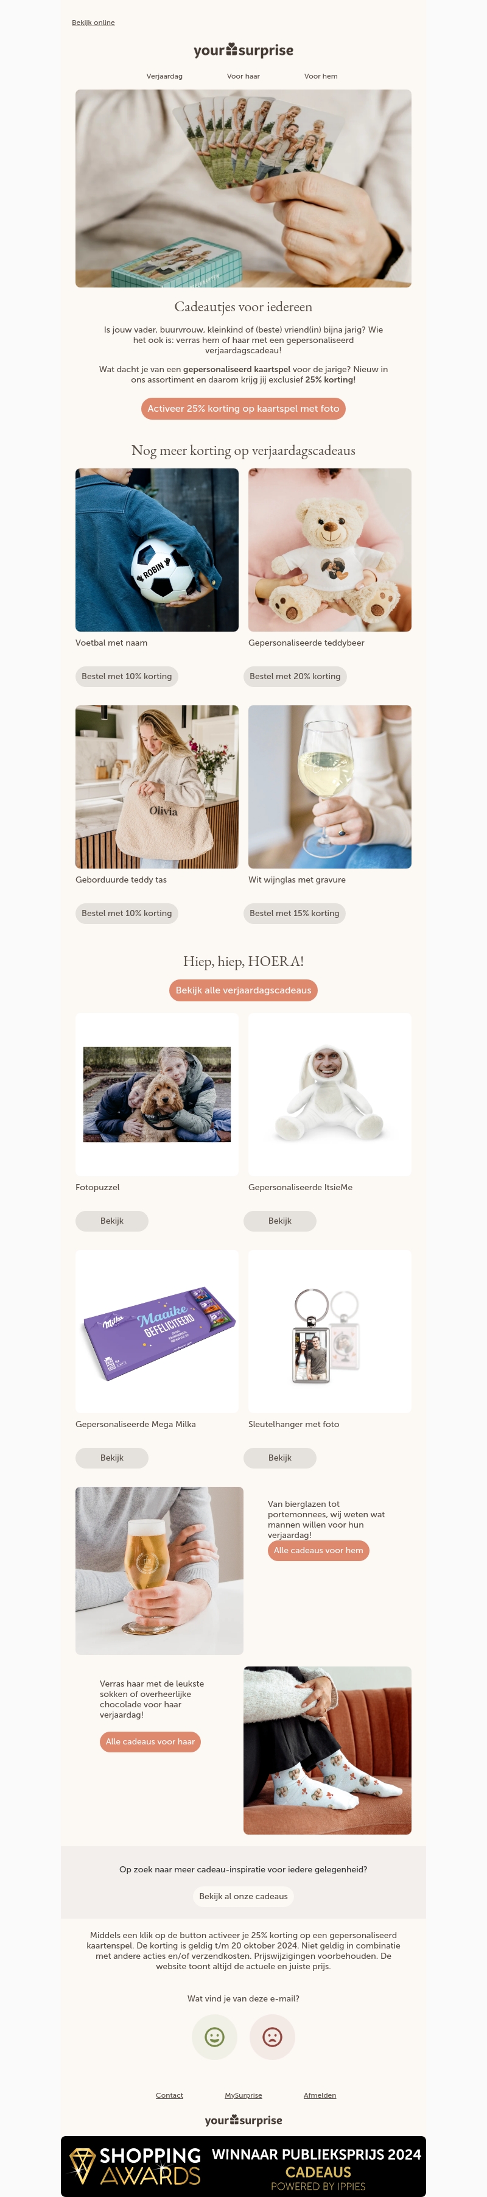Open the Shopping Awards winner banner
Image resolution: width=487 pixels, height=2197 pixels.
(x=243, y=2165)
